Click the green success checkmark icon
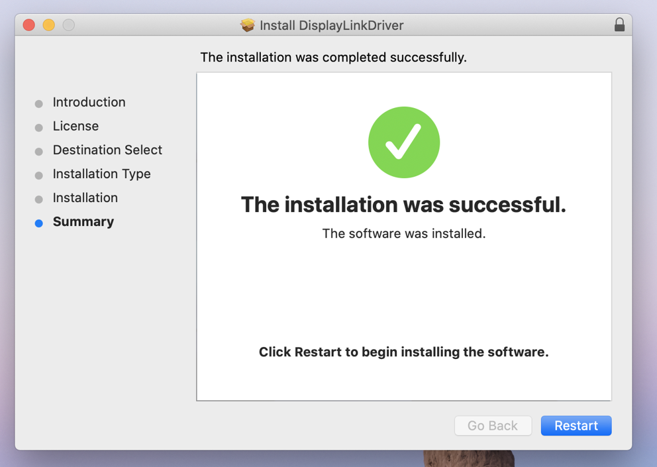The image size is (657, 467). coord(404,142)
